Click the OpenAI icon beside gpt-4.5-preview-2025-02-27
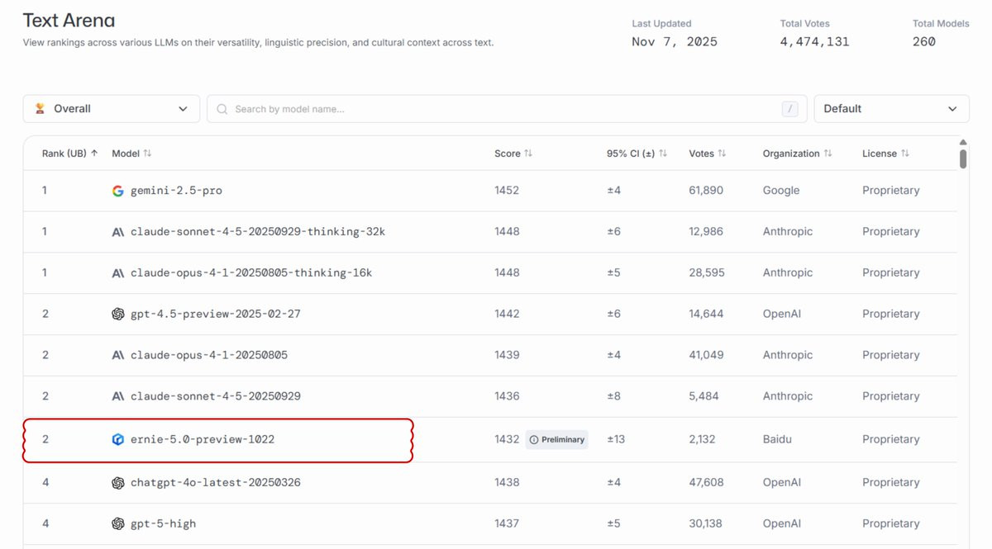 [118, 315]
